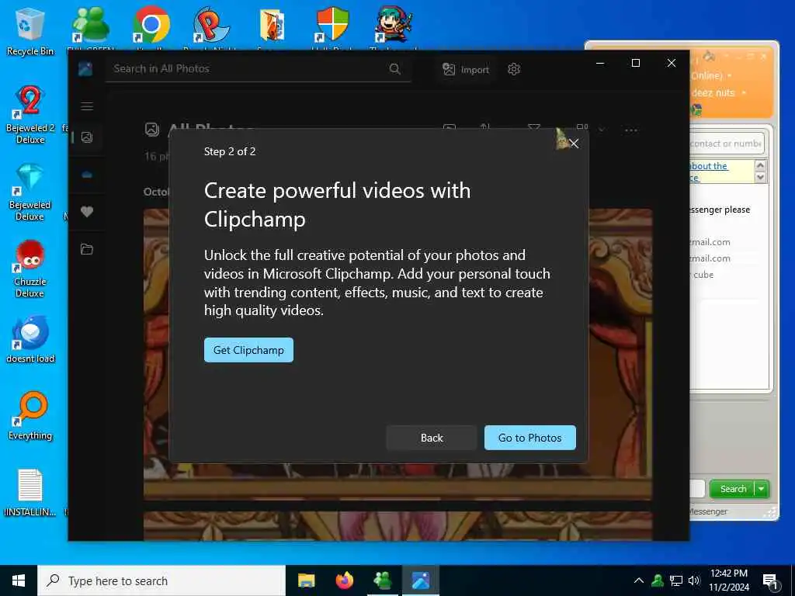Open the volume tray icon
This screenshot has height=596, width=795.
694,580
